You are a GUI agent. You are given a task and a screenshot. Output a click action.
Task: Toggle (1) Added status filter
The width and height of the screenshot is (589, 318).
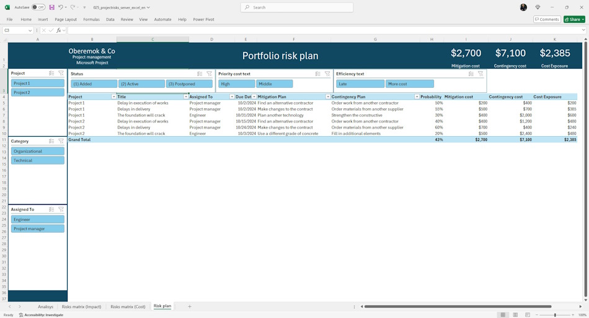click(x=94, y=84)
